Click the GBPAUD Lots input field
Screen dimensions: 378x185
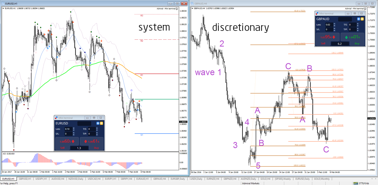tap(329, 25)
